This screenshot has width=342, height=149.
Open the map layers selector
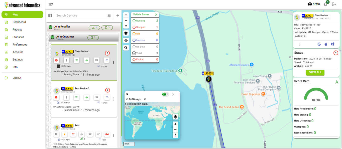pyautogui.click(x=126, y=33)
